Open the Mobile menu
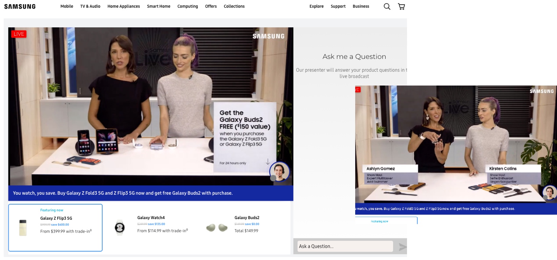Image resolution: width=557 pixels, height=260 pixels. [67, 6]
